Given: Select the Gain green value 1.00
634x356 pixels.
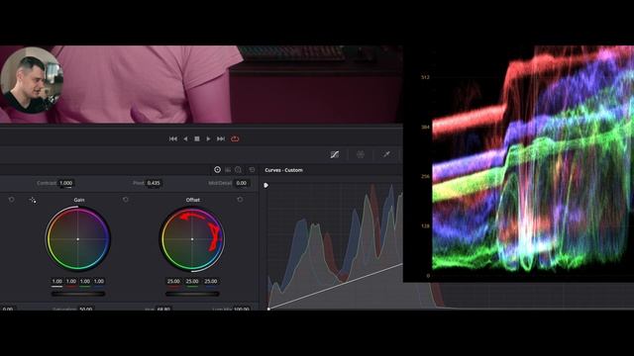Looking at the screenshot, I should [x=85, y=281].
